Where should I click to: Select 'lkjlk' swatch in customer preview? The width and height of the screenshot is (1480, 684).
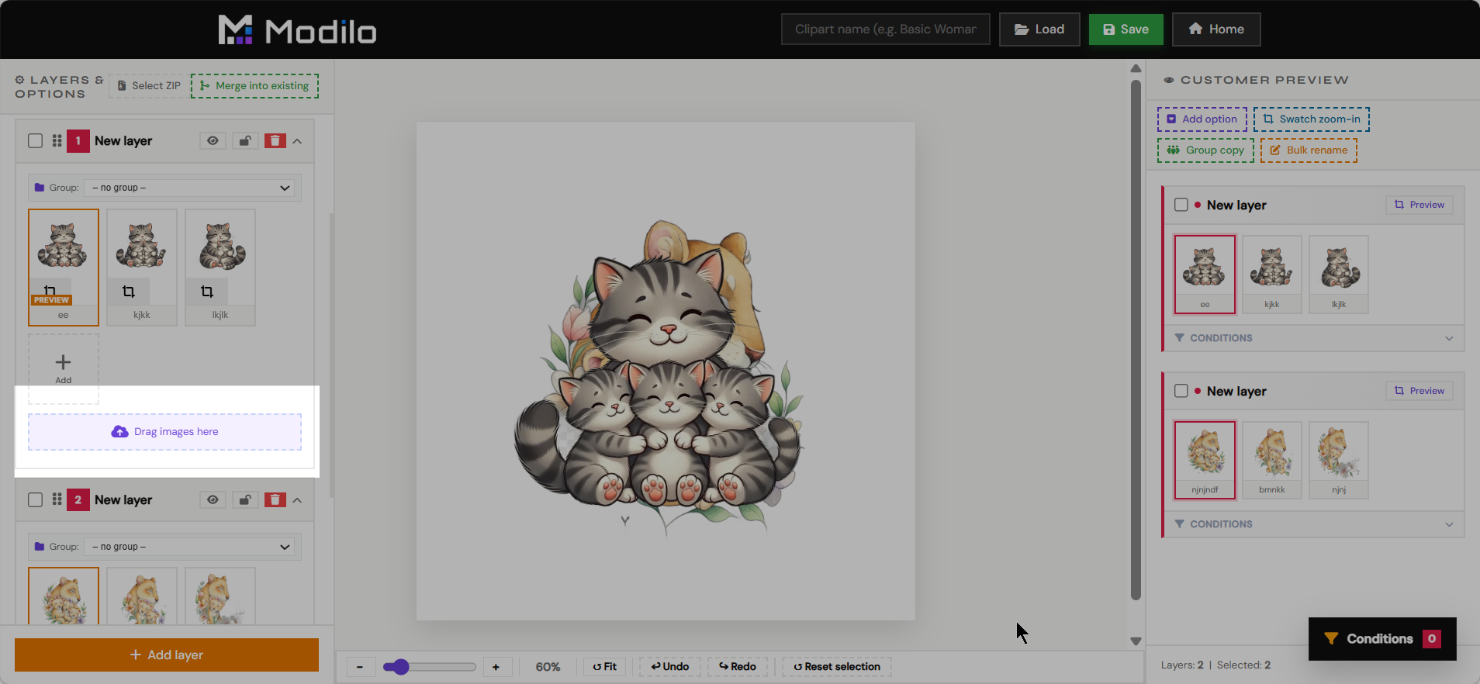pyautogui.click(x=1339, y=275)
